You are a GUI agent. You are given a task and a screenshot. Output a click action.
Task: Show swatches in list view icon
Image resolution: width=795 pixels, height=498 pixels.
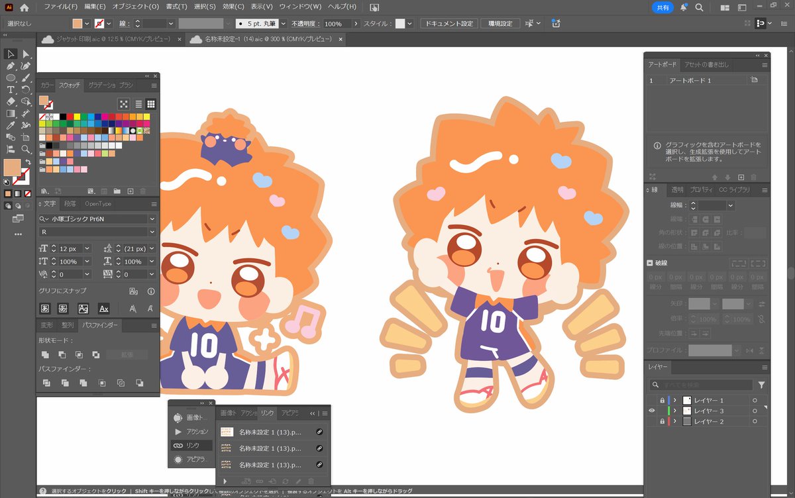139,104
